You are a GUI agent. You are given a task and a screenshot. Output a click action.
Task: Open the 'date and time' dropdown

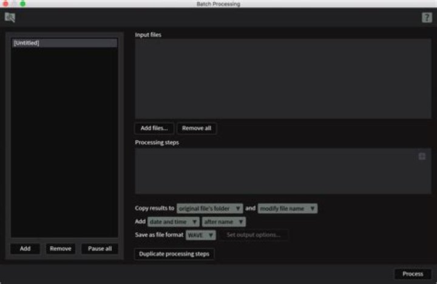tap(173, 221)
